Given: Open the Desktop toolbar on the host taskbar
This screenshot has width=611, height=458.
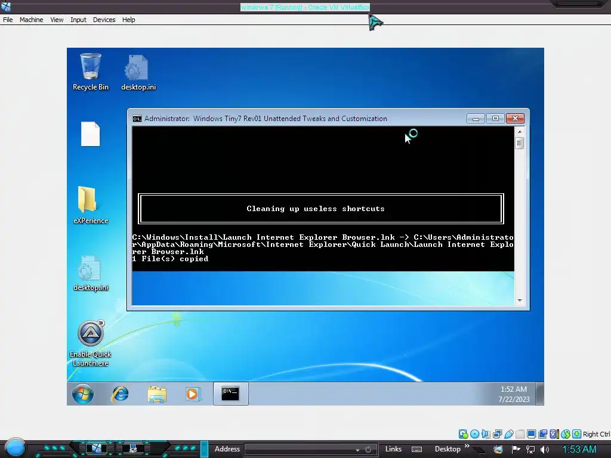Looking at the screenshot, I should click(x=448, y=449).
